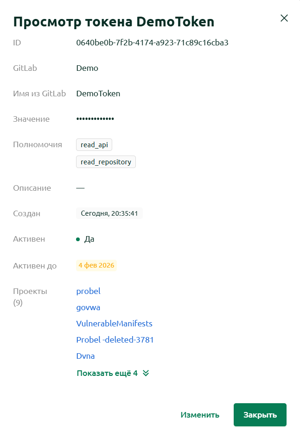Click the double-chevron icon next to Показать ещё
Viewport: 300px width, 437px height.
[x=146, y=373]
